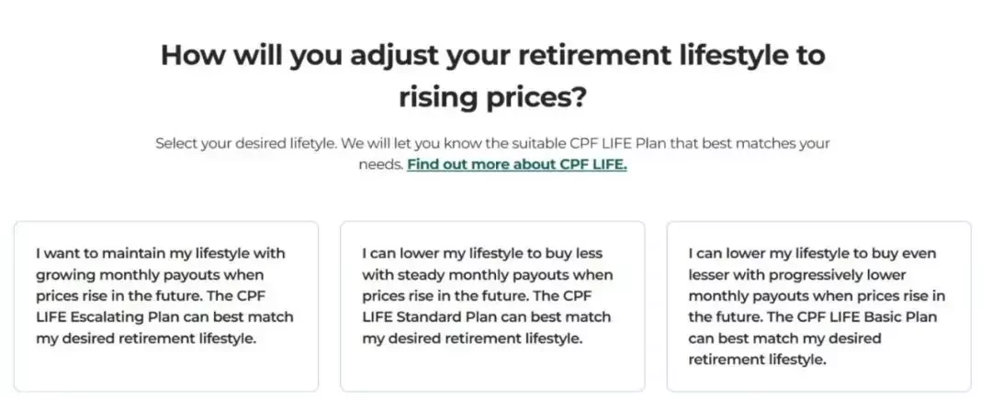Pick the buy even lesser lifestyle card
992x398 pixels.
click(x=819, y=306)
